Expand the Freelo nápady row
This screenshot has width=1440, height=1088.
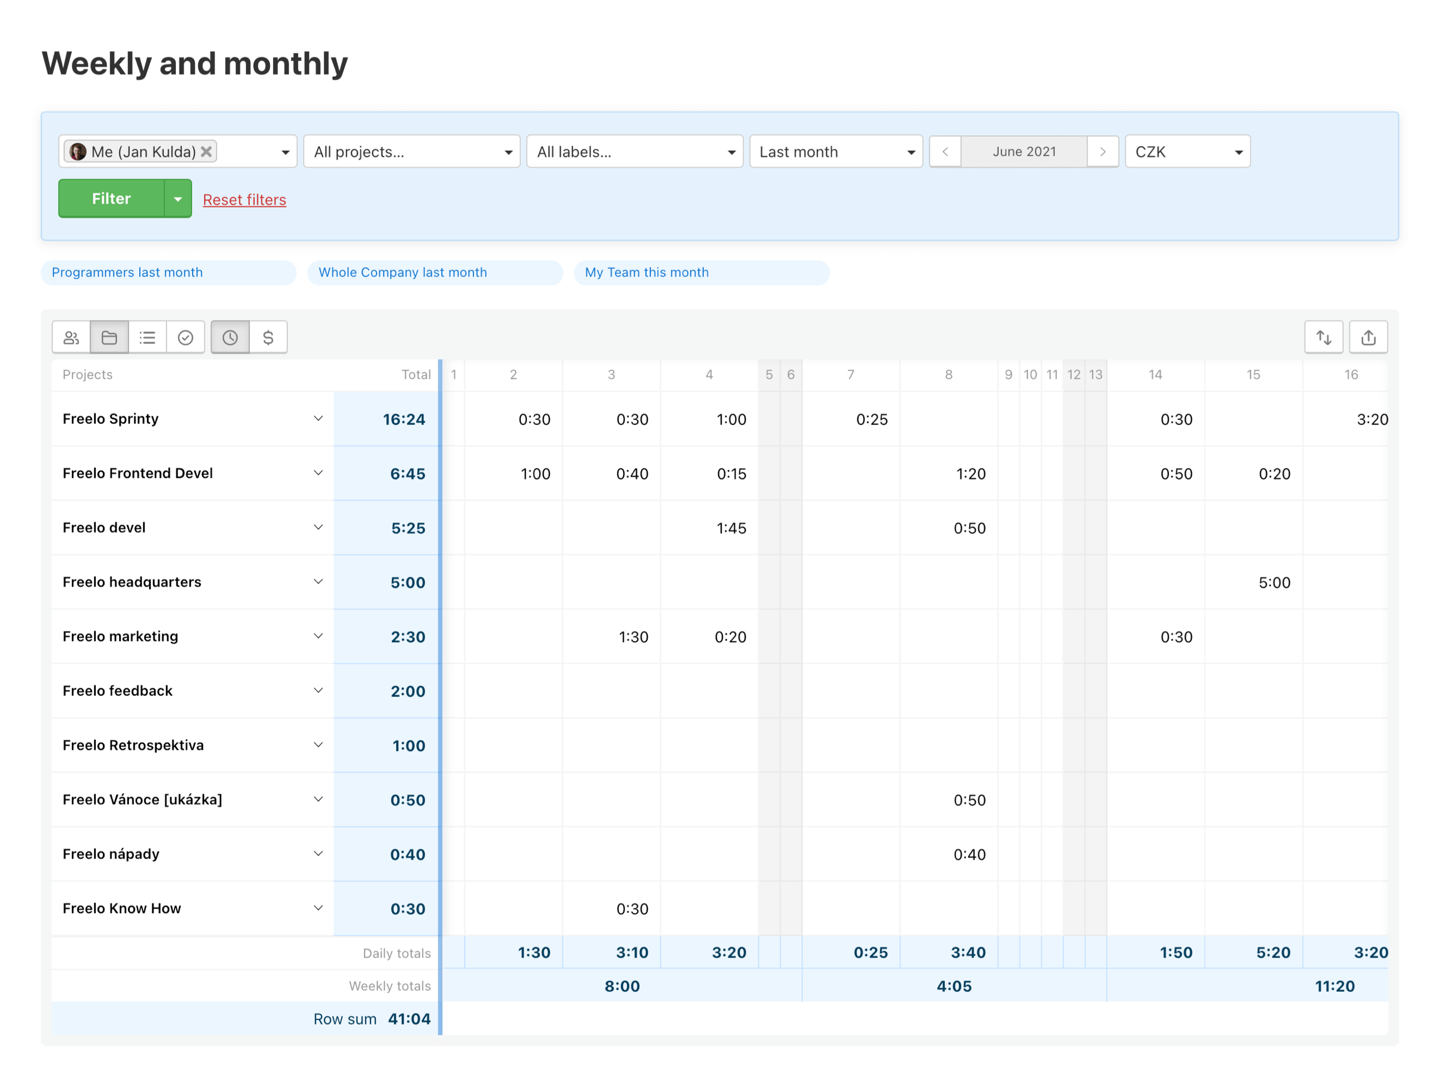click(x=318, y=854)
